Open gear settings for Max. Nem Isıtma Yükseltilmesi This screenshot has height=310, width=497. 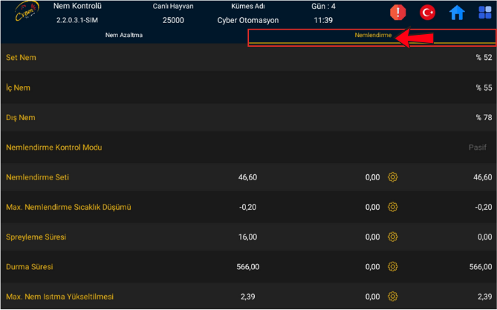393,297
